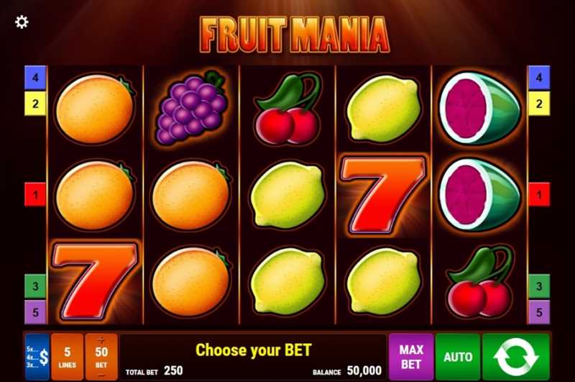Select payline 1 red marker on left
The height and width of the screenshot is (382, 575).
35,194
